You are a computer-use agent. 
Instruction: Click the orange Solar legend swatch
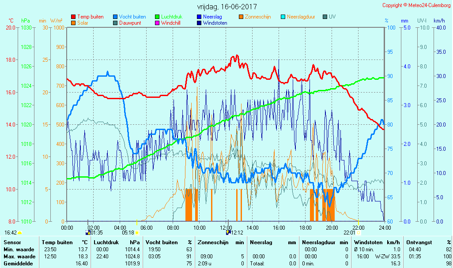click(x=73, y=23)
